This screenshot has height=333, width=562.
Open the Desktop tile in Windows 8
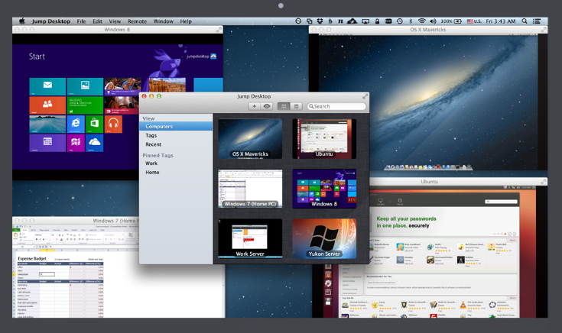tap(47, 124)
